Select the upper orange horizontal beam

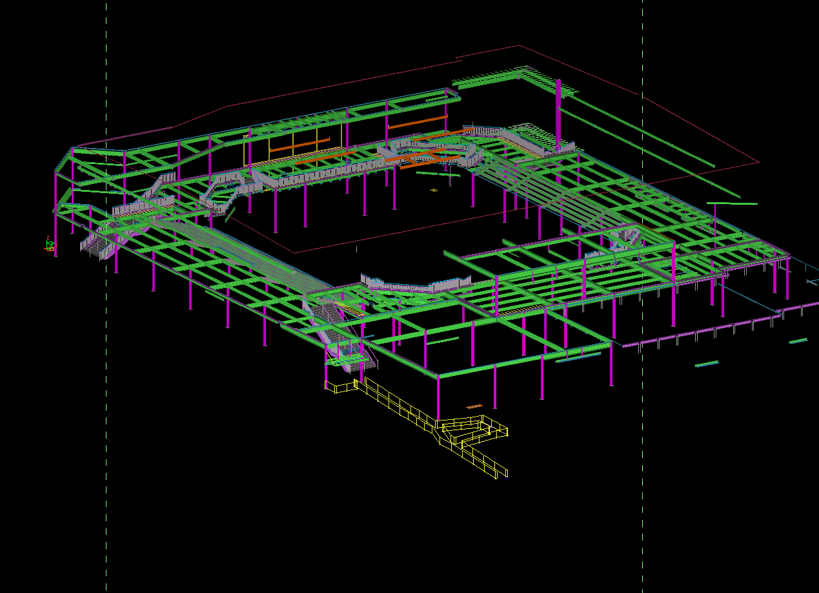pyautogui.click(x=417, y=122)
